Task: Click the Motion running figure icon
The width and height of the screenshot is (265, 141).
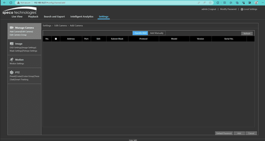Action: pyautogui.click(x=12, y=60)
